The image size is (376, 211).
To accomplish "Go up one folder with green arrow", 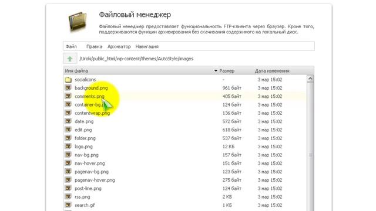I will tap(70, 59).
